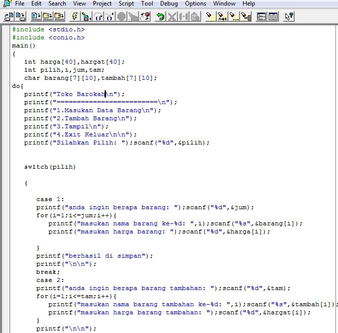Open the Project window toolbar icon
Image resolution: width=338 pixels, height=333 pixels.
tap(261, 16)
